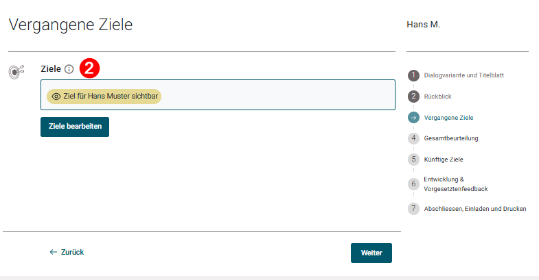Click step 6 circle icon
The width and height of the screenshot is (539, 280).
pos(413,183)
